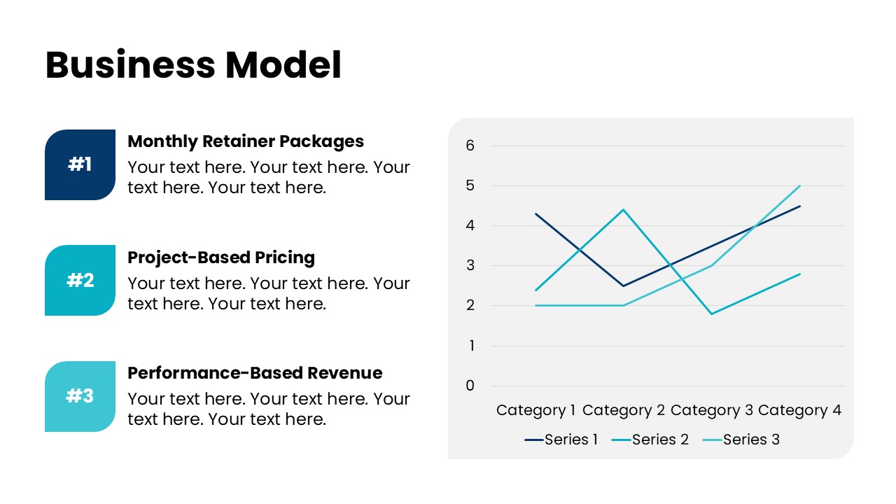Select the teal #2 badge
The height and width of the screenshot is (504, 896).
coord(80,280)
